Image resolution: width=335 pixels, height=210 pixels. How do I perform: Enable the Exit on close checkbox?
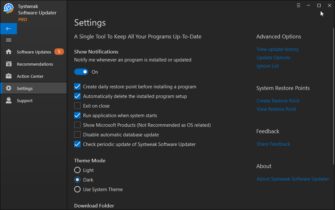coord(77,106)
